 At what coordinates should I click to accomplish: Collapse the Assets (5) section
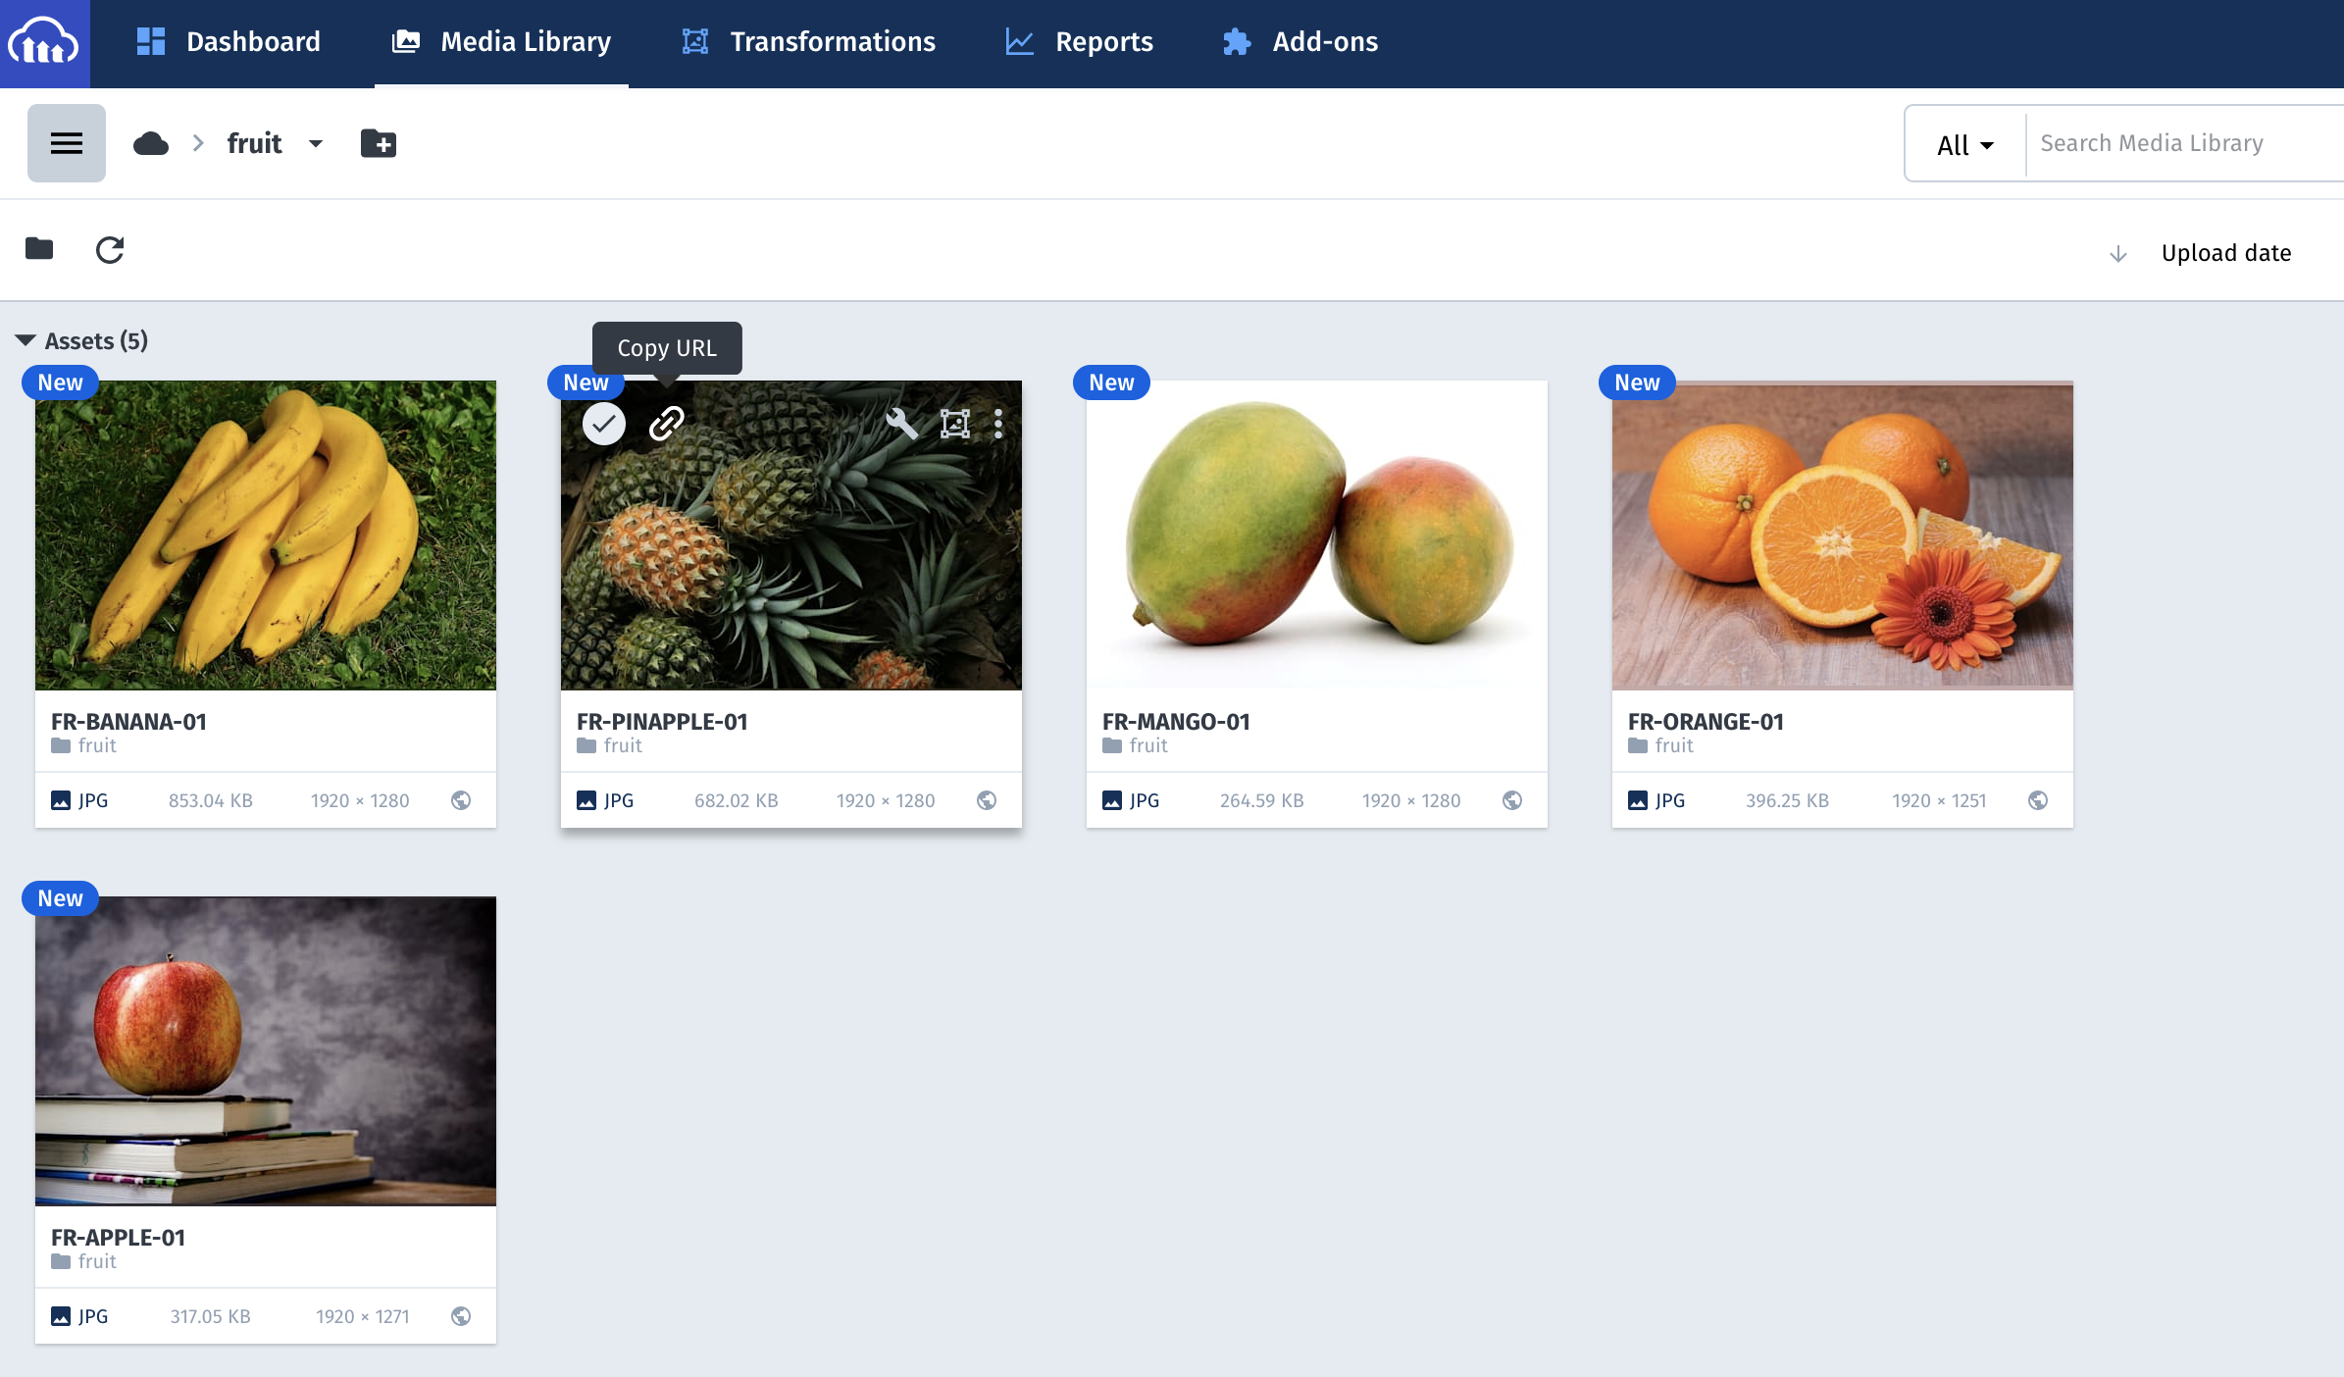(25, 340)
